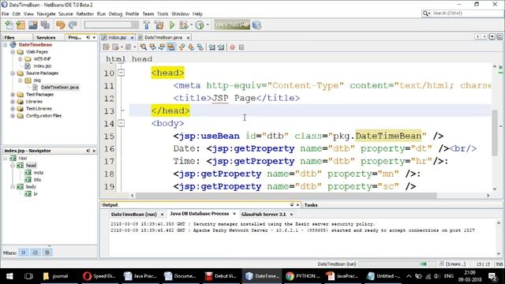
Task: Click the Save All toolbar icon
Action: 45,25
